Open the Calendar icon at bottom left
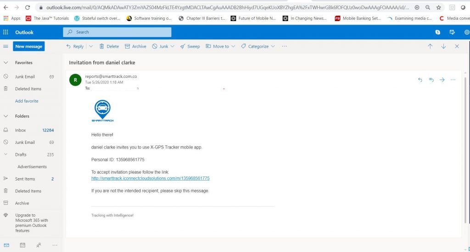 tap(22, 245)
